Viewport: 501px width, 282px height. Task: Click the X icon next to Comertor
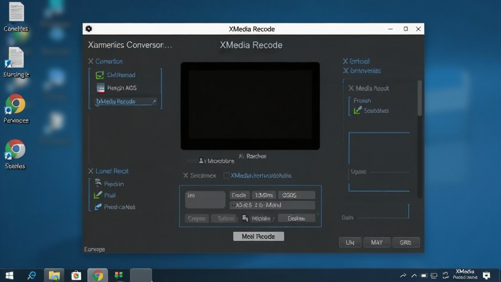coord(91,61)
